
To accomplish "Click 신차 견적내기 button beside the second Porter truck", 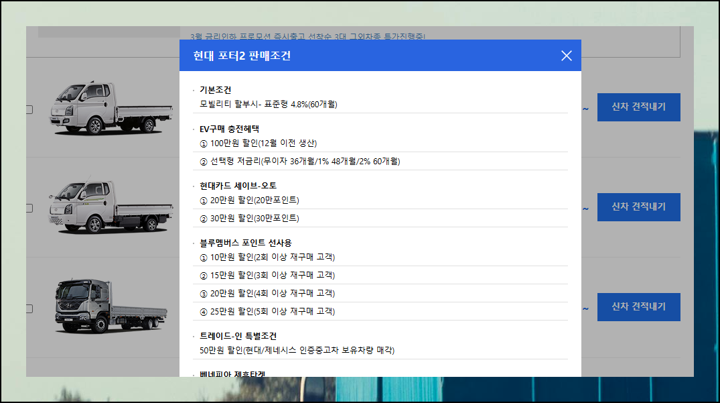I will coord(638,207).
